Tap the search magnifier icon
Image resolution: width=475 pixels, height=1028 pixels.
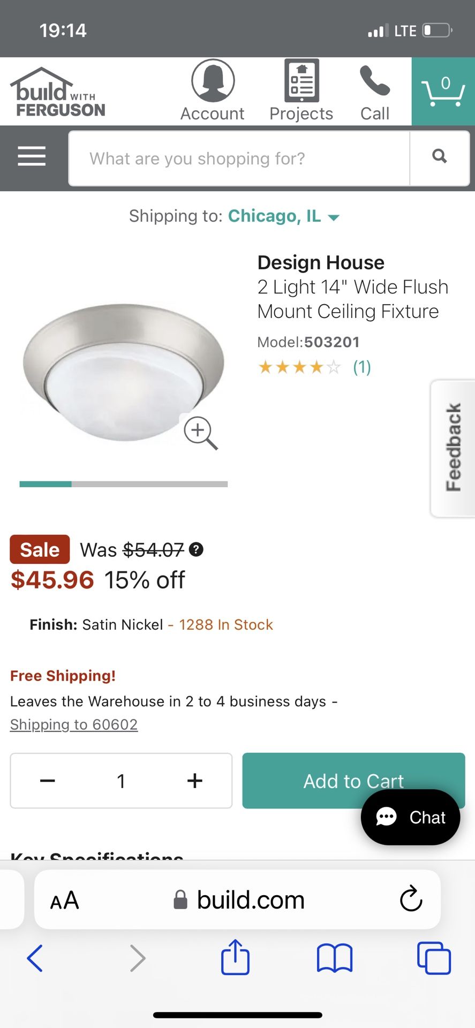coord(439,156)
